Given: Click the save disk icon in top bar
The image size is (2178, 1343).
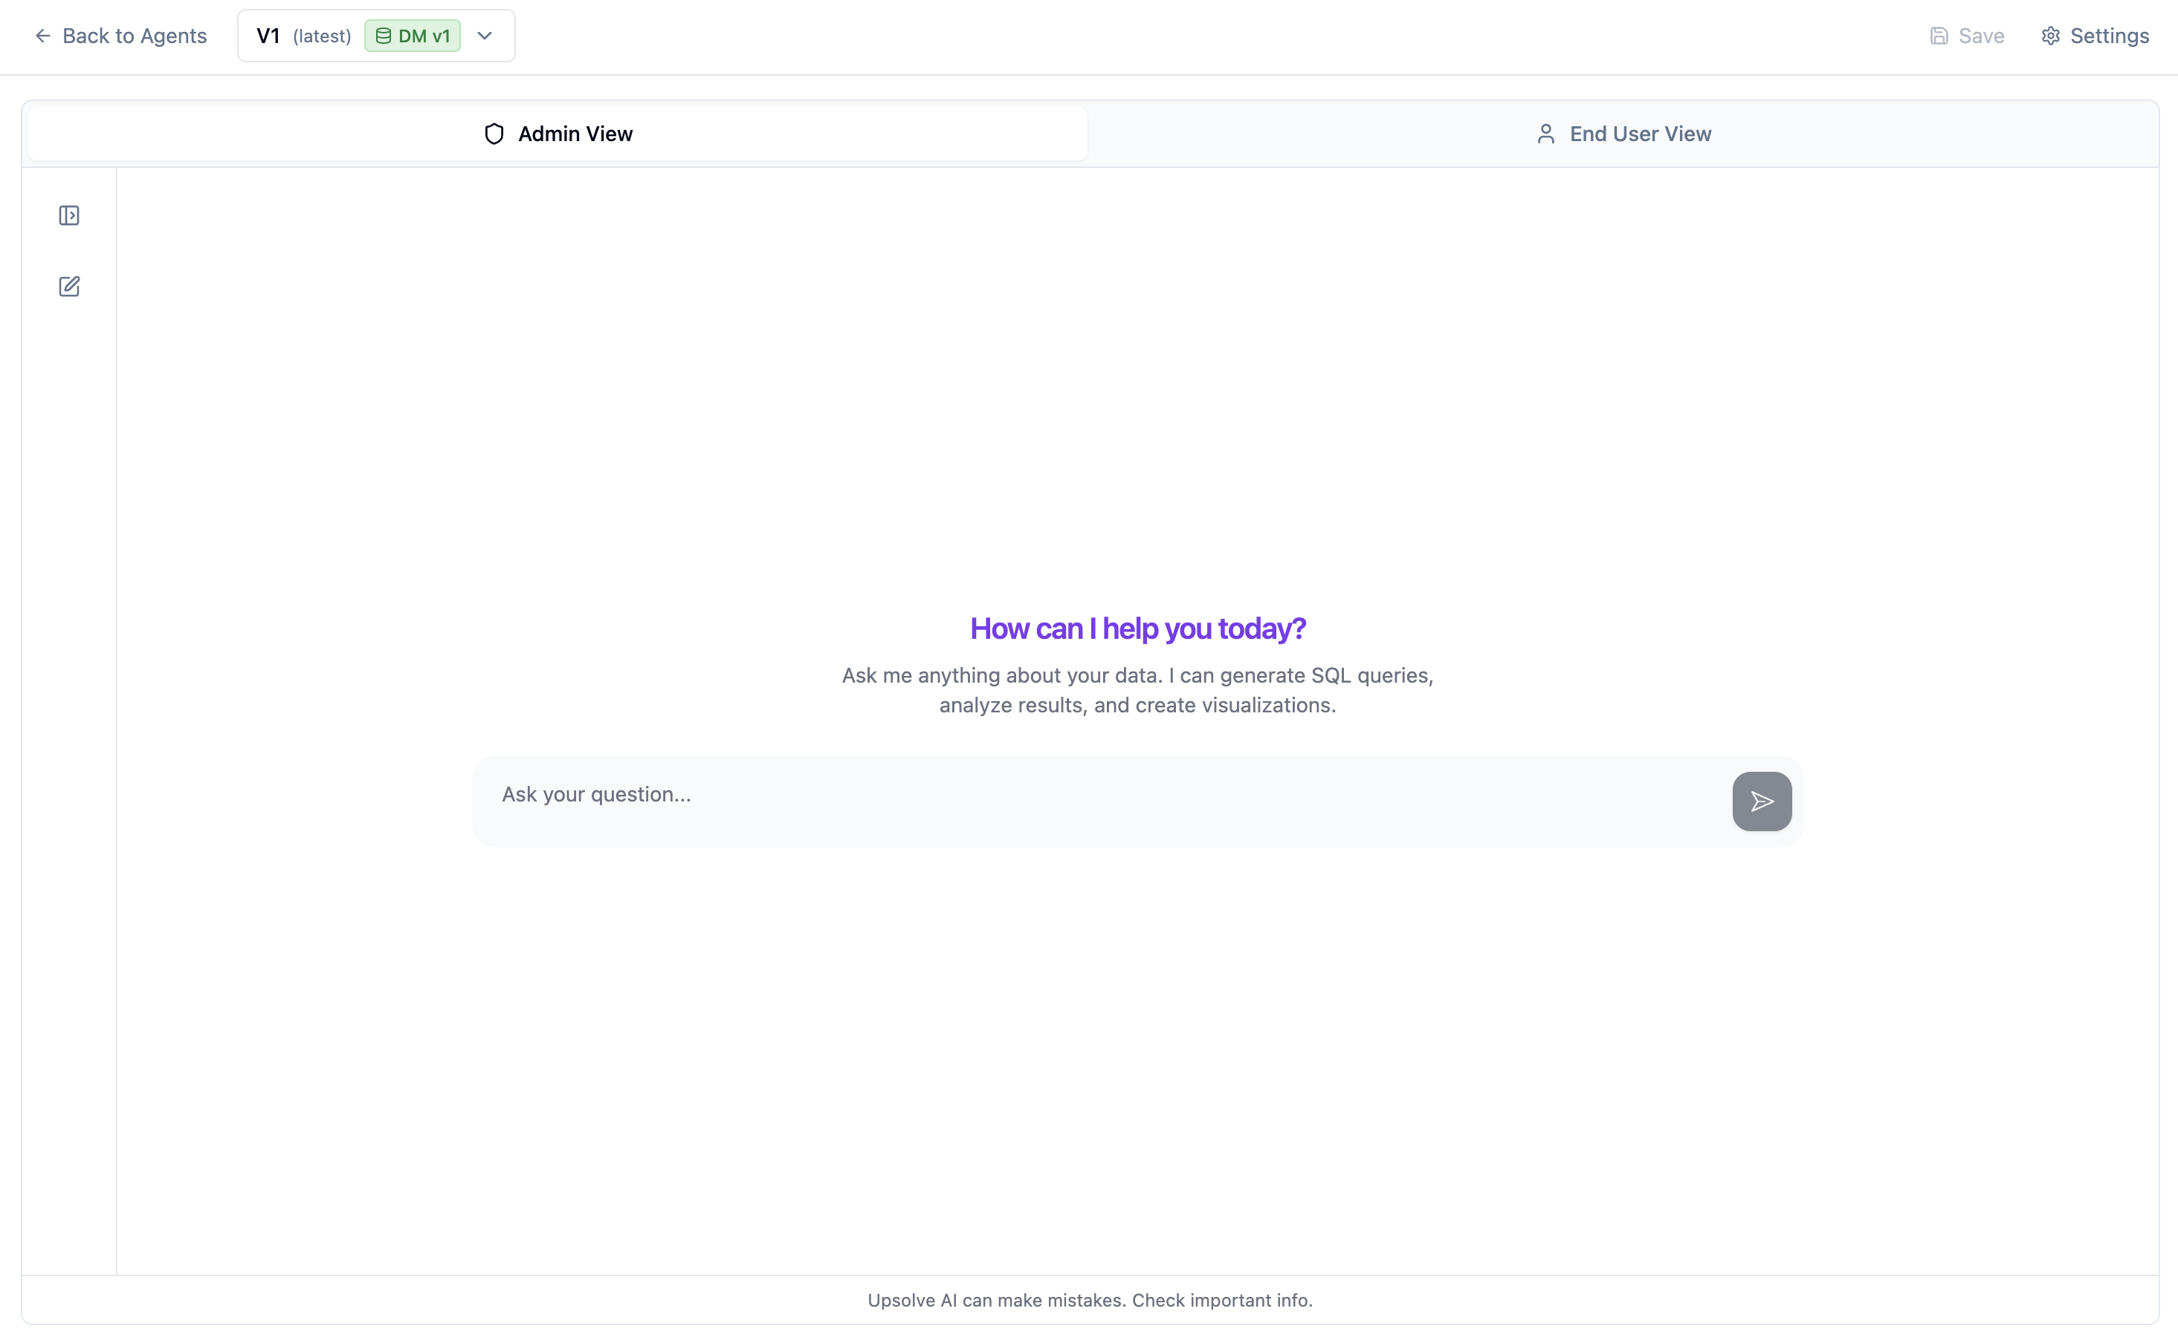Looking at the screenshot, I should [x=1938, y=36].
